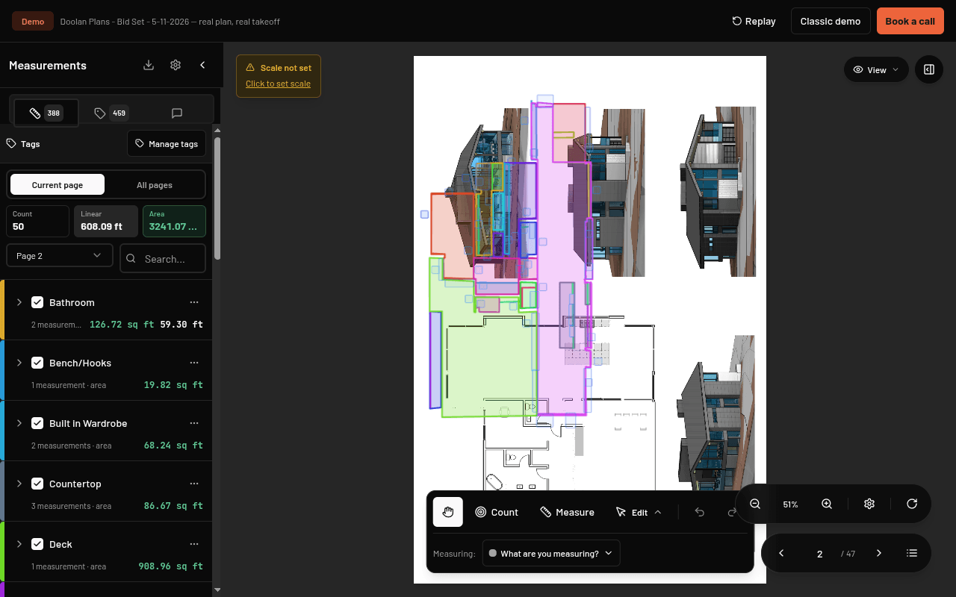Select the Measure tool
Viewport: 956px width, 597px height.
point(567,512)
